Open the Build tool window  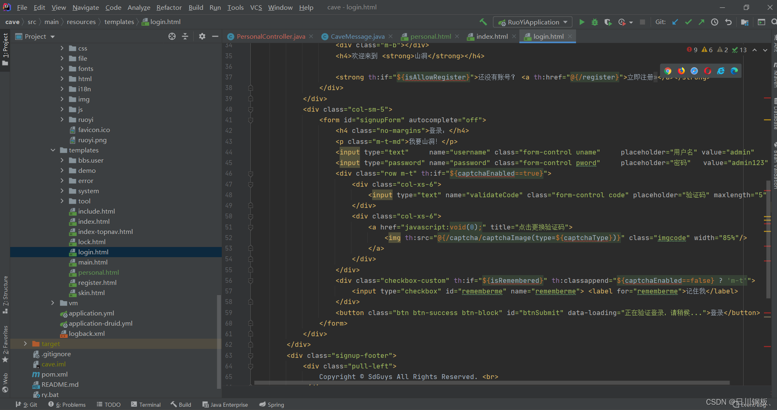(x=181, y=404)
